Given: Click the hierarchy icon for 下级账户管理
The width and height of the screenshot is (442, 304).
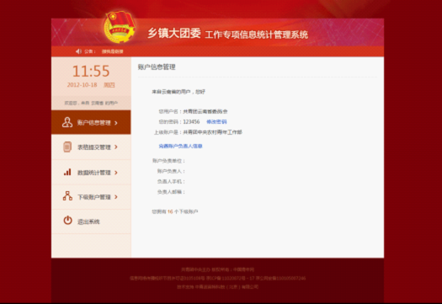Looking at the screenshot, I should [x=67, y=196].
